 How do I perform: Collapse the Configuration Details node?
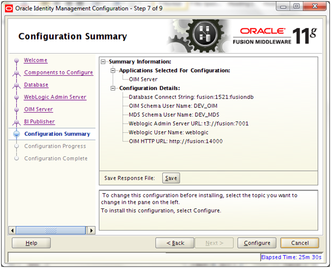point(113,88)
